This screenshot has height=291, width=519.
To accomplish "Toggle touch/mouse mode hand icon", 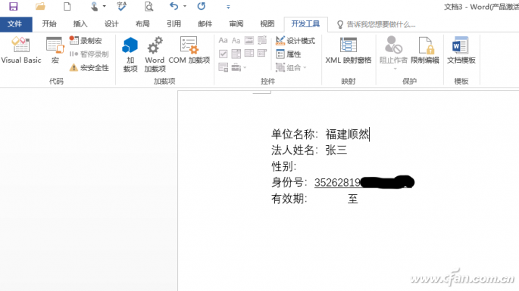I will coord(95,6).
